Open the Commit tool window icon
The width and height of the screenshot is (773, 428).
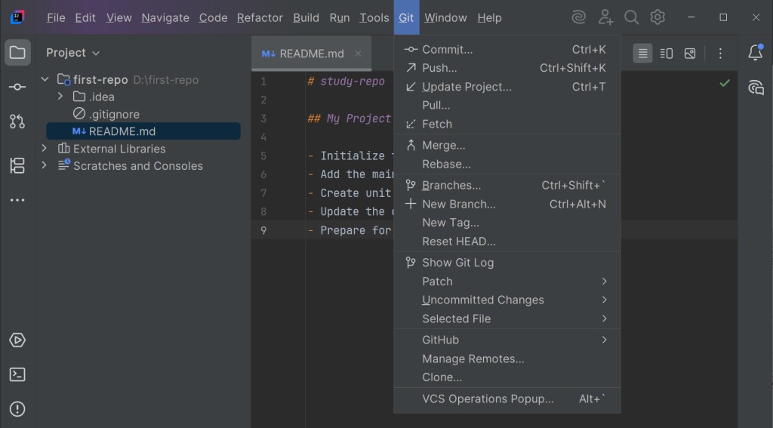[17, 87]
